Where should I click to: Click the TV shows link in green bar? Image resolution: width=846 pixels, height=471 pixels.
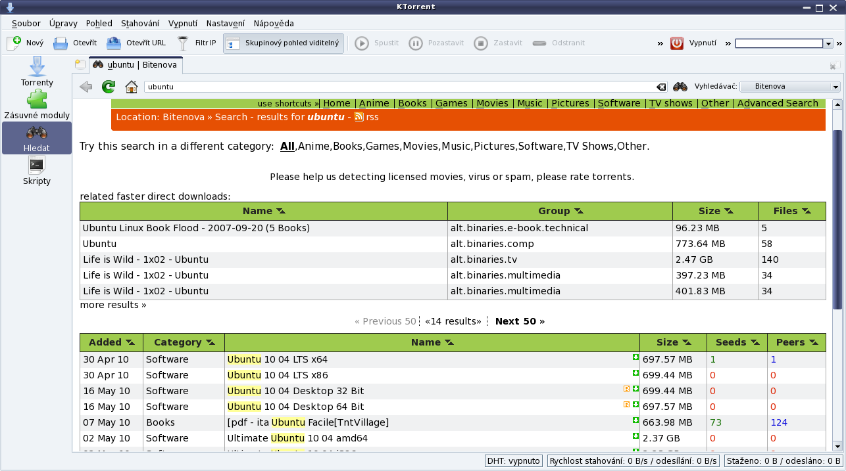(671, 103)
